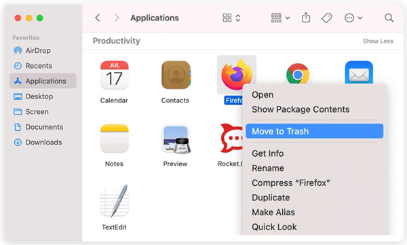Click the Contacts label text
The image size is (407, 245).
[x=175, y=100]
